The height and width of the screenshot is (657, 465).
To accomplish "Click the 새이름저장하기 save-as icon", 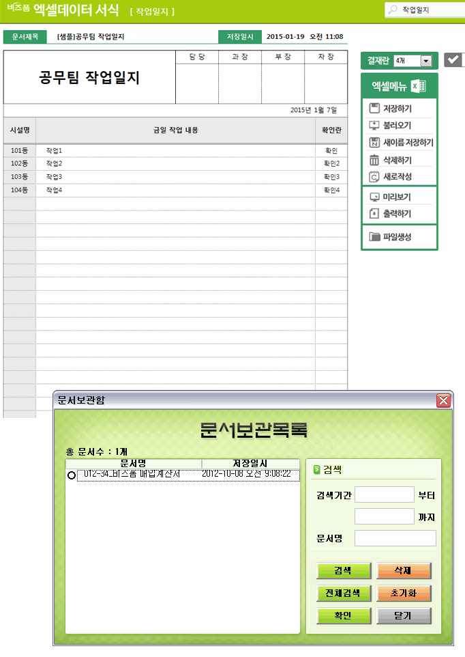I will pos(374,143).
